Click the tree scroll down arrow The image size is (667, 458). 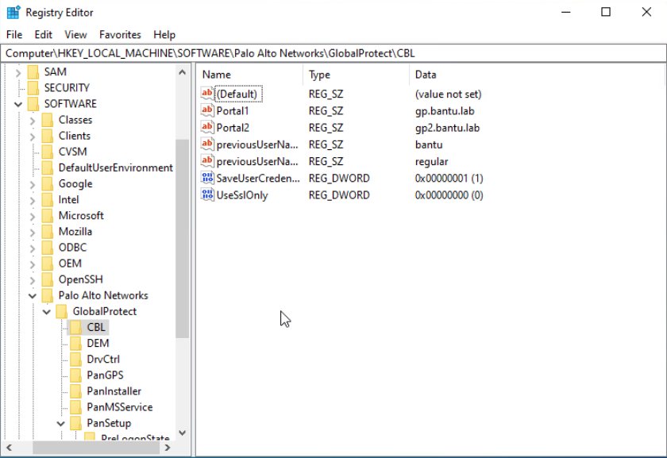click(182, 433)
